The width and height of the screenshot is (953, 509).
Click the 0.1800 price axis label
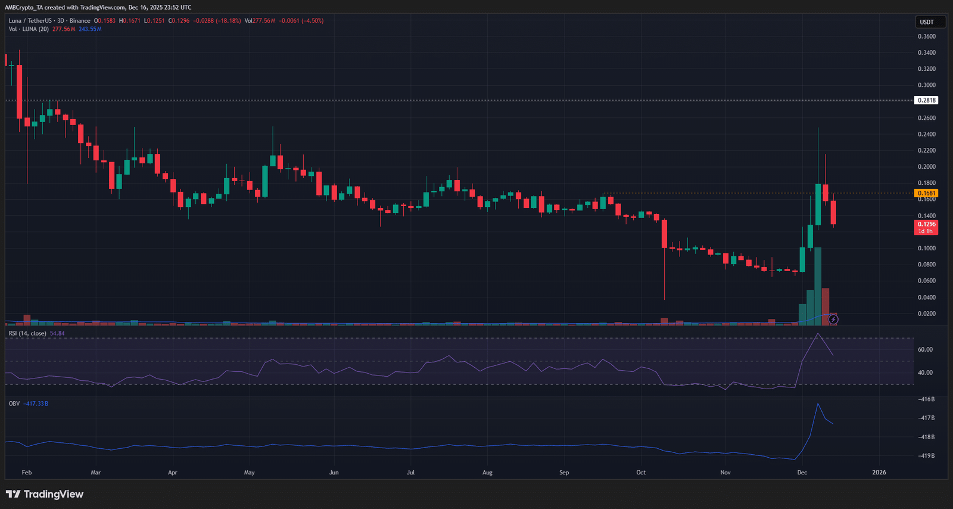point(927,183)
